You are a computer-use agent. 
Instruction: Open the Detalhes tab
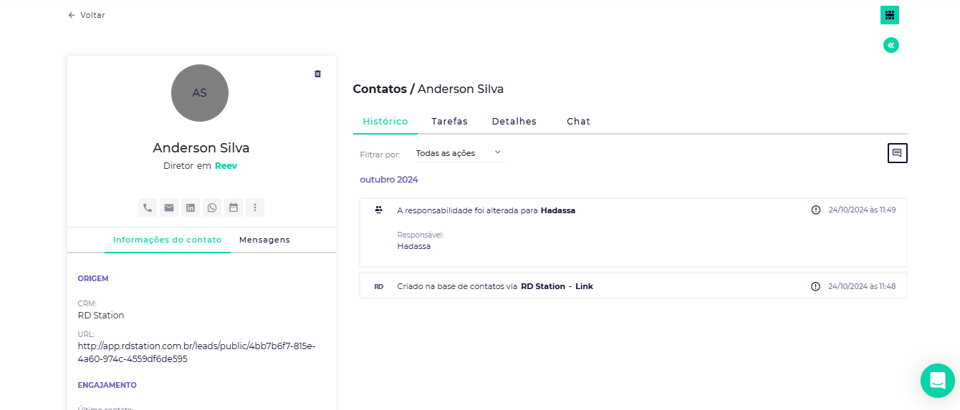coord(514,122)
